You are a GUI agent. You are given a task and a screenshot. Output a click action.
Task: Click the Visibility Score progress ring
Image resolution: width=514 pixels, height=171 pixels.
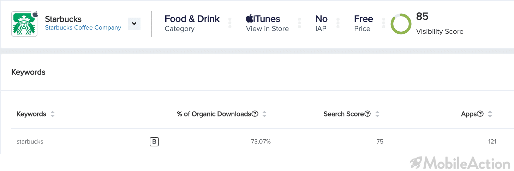pos(401,24)
